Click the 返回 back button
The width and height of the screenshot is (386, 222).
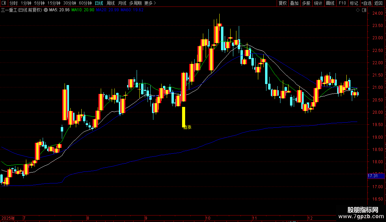click(x=378, y=3)
